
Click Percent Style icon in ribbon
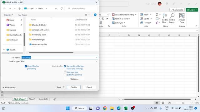(x=103, y=19)
